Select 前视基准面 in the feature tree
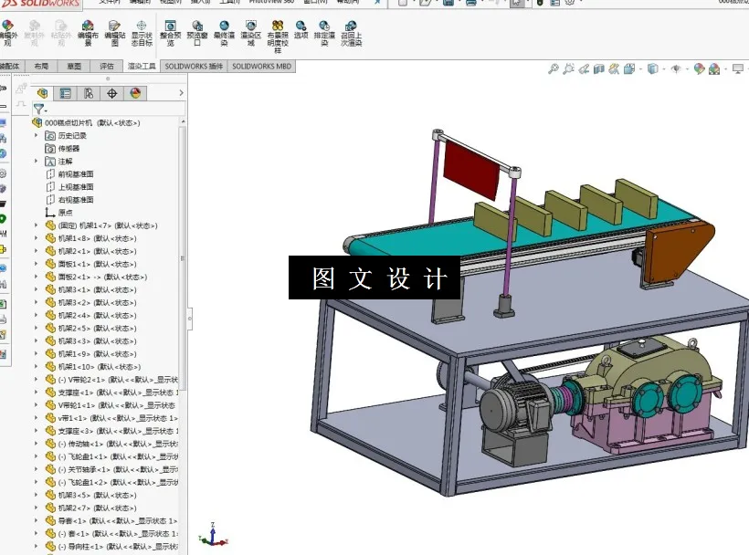The height and width of the screenshot is (555, 749). [x=77, y=174]
